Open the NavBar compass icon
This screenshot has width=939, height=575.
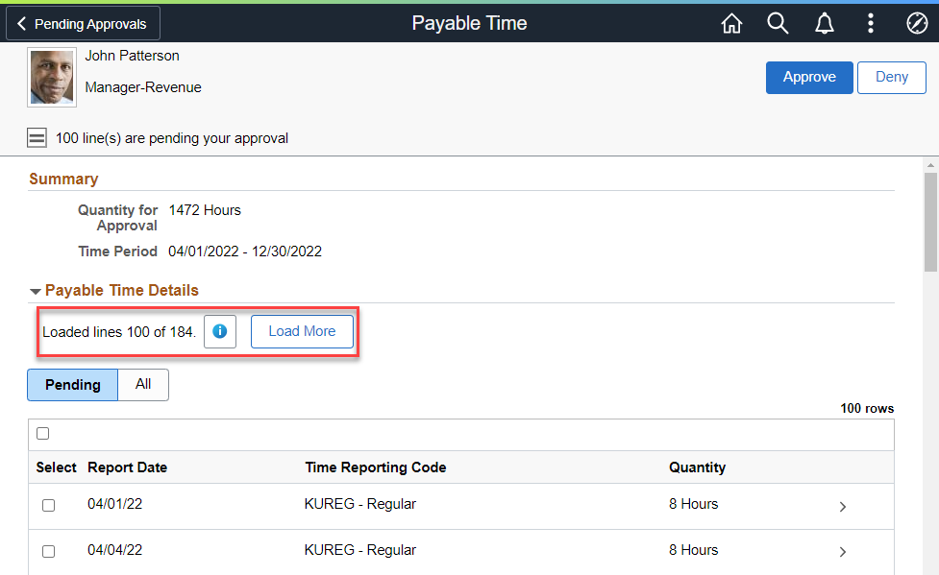click(916, 24)
